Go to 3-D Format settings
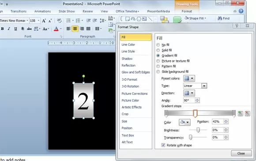256x161 pixels. point(129,79)
